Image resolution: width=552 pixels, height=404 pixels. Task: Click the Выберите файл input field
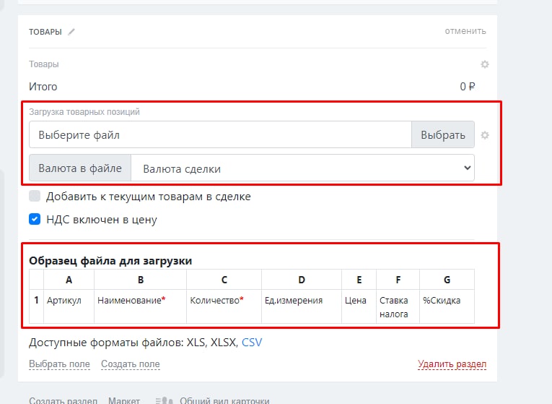coord(220,134)
